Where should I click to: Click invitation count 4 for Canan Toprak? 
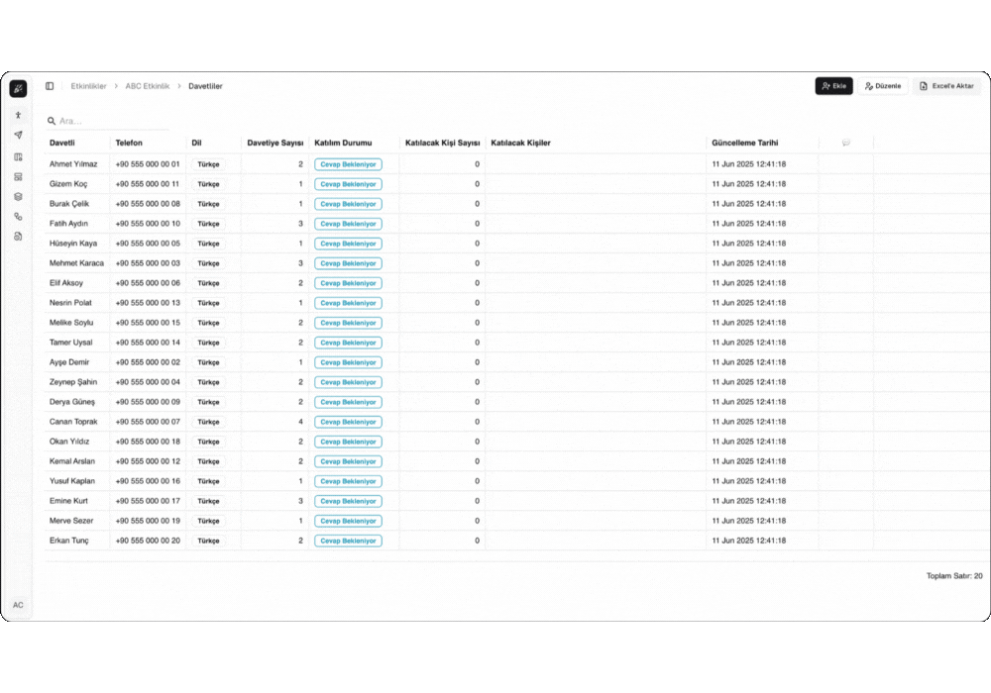pyautogui.click(x=301, y=422)
